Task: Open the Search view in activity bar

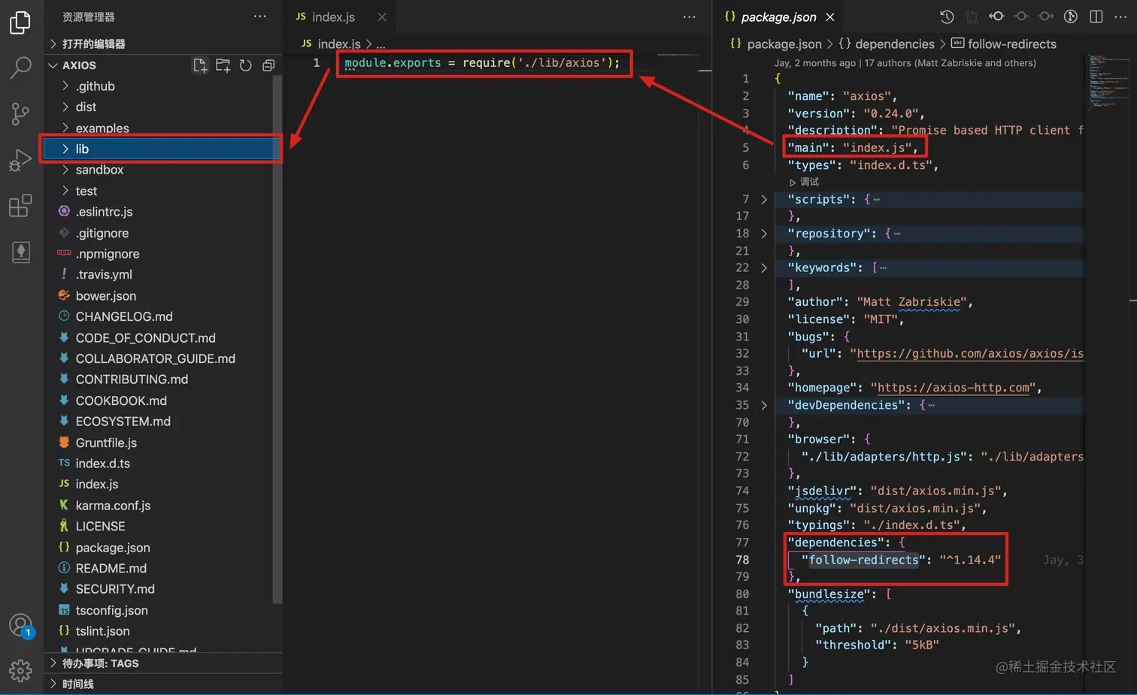Action: click(x=20, y=68)
